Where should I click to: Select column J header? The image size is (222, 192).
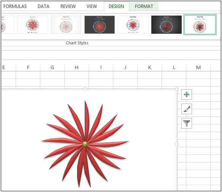tap(125, 68)
